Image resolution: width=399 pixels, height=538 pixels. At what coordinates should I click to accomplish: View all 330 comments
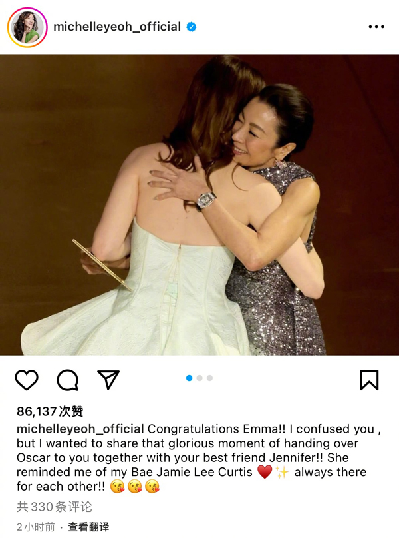click(x=55, y=507)
